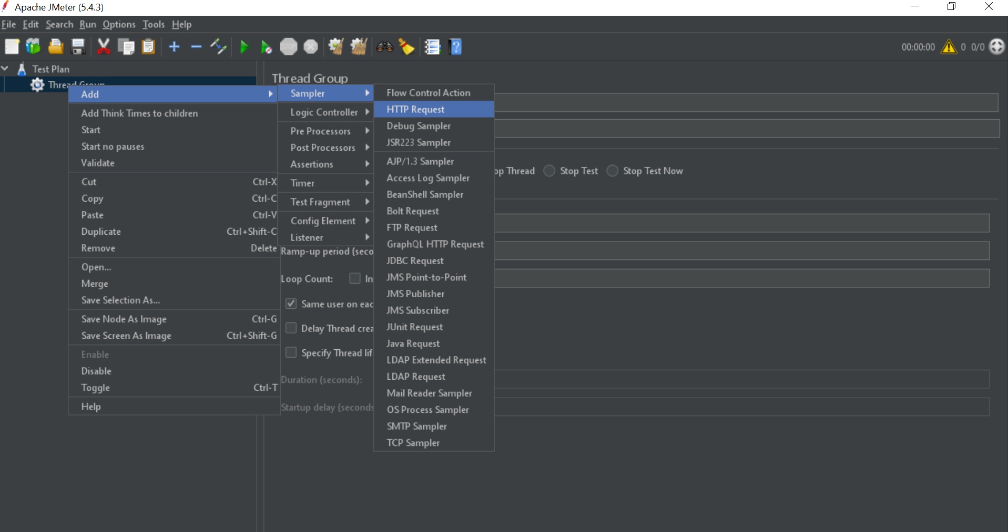Viewport: 1008px width, 532px height.
Task: Select JDBC Request sampler
Action: (434, 261)
